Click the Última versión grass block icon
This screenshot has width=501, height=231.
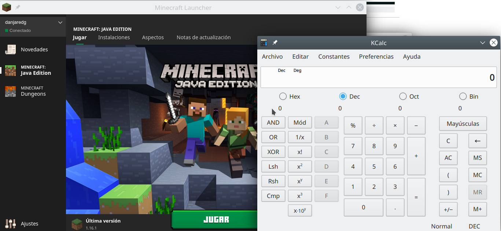[77, 224]
